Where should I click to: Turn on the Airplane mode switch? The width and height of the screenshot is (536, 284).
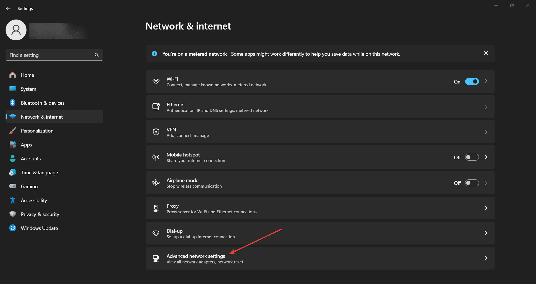click(x=472, y=183)
